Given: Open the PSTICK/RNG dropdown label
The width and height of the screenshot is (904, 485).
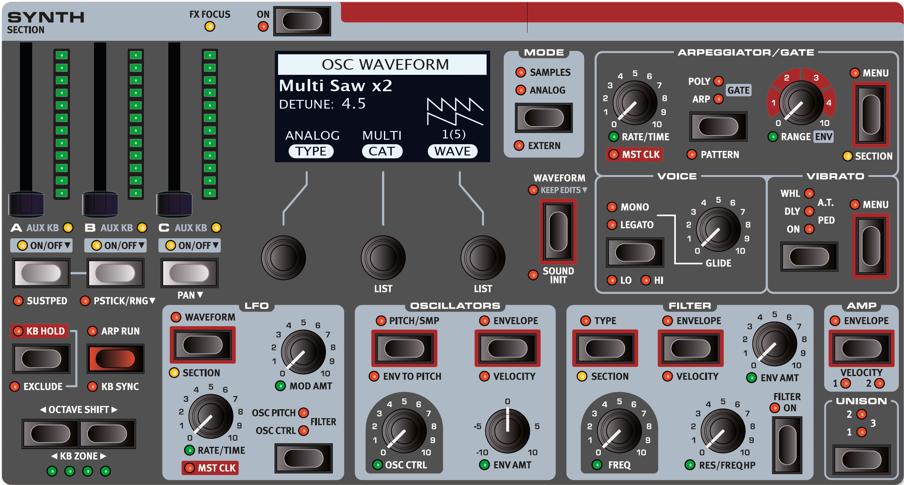Looking at the screenshot, I should [x=124, y=301].
